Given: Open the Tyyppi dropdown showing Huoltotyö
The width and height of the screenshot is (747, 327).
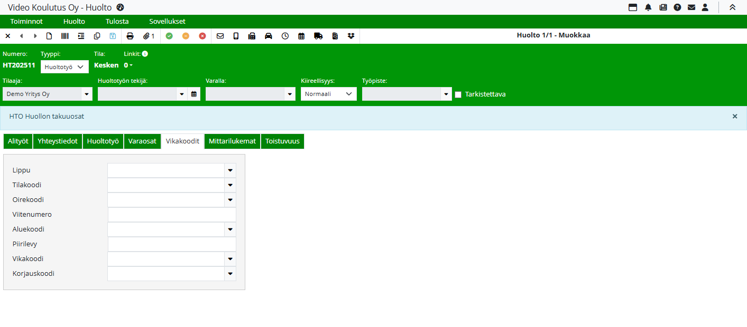Looking at the screenshot, I should click(x=64, y=67).
